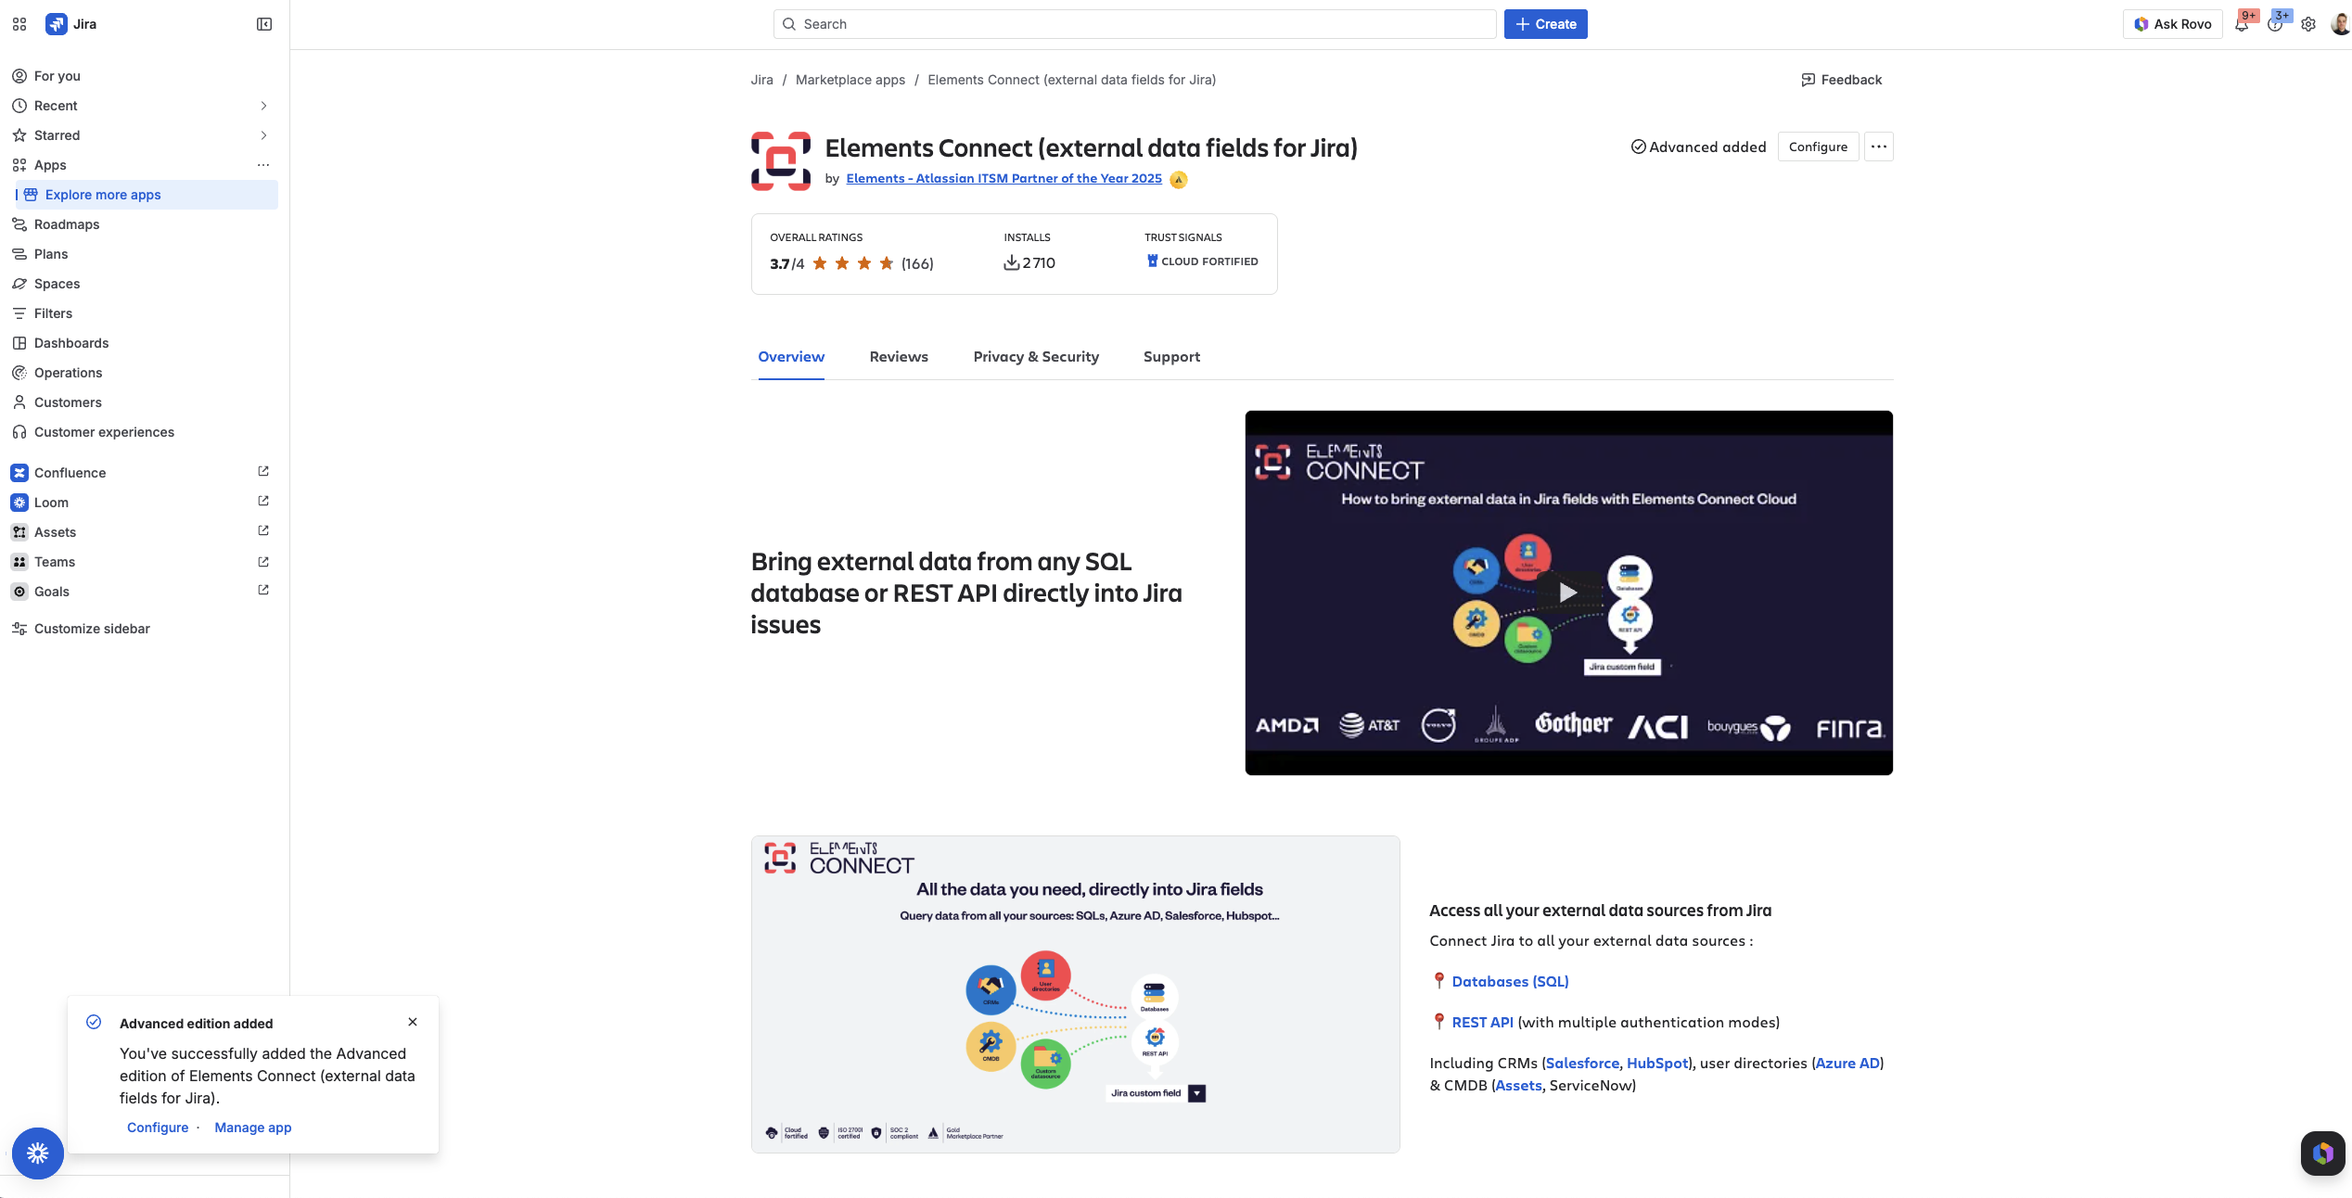Click the Cloud Fortified trust signal
The height and width of the screenshot is (1198, 2352).
tap(1202, 261)
